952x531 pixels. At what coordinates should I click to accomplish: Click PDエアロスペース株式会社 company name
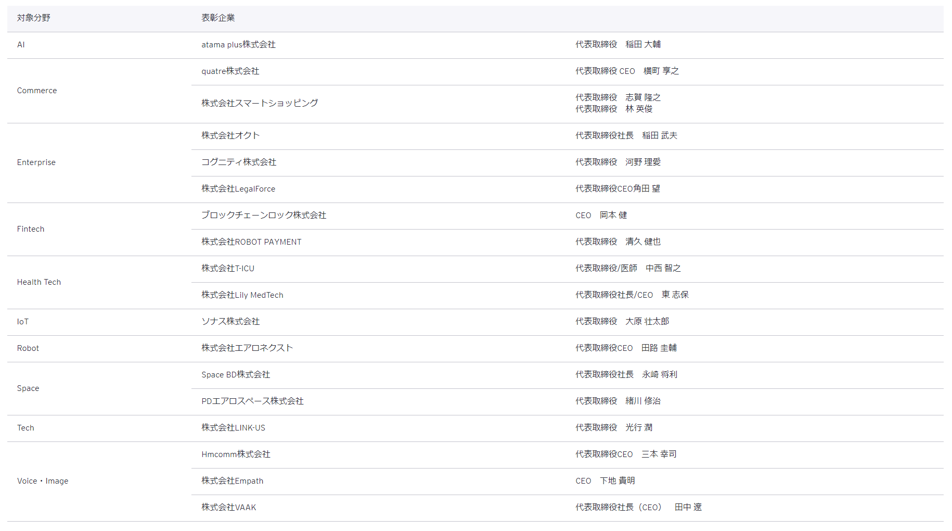click(x=252, y=401)
